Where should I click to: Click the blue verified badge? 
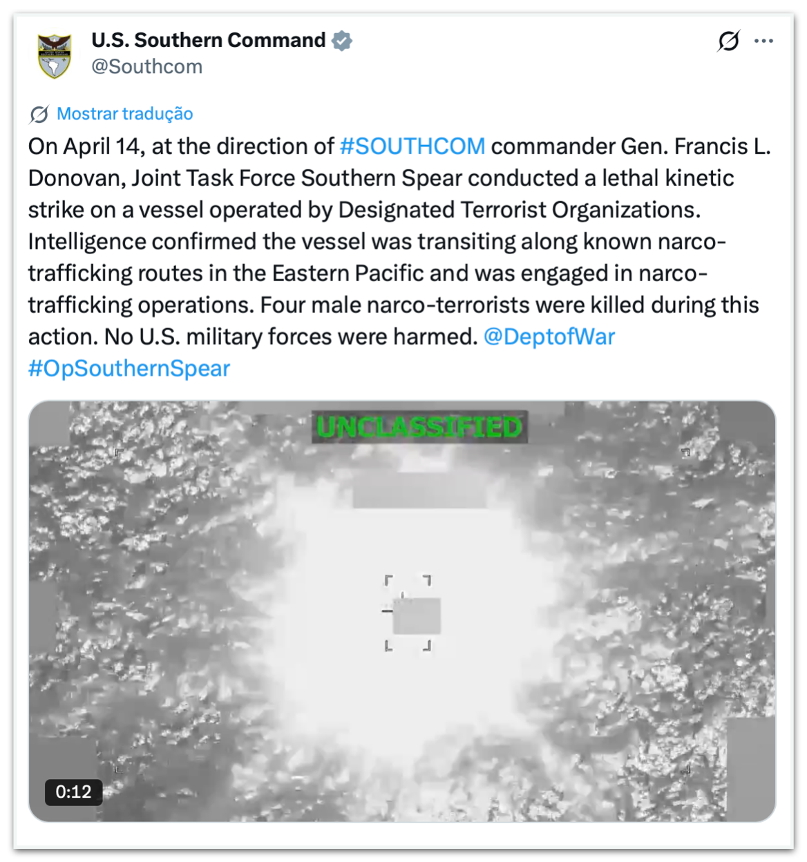click(x=342, y=41)
